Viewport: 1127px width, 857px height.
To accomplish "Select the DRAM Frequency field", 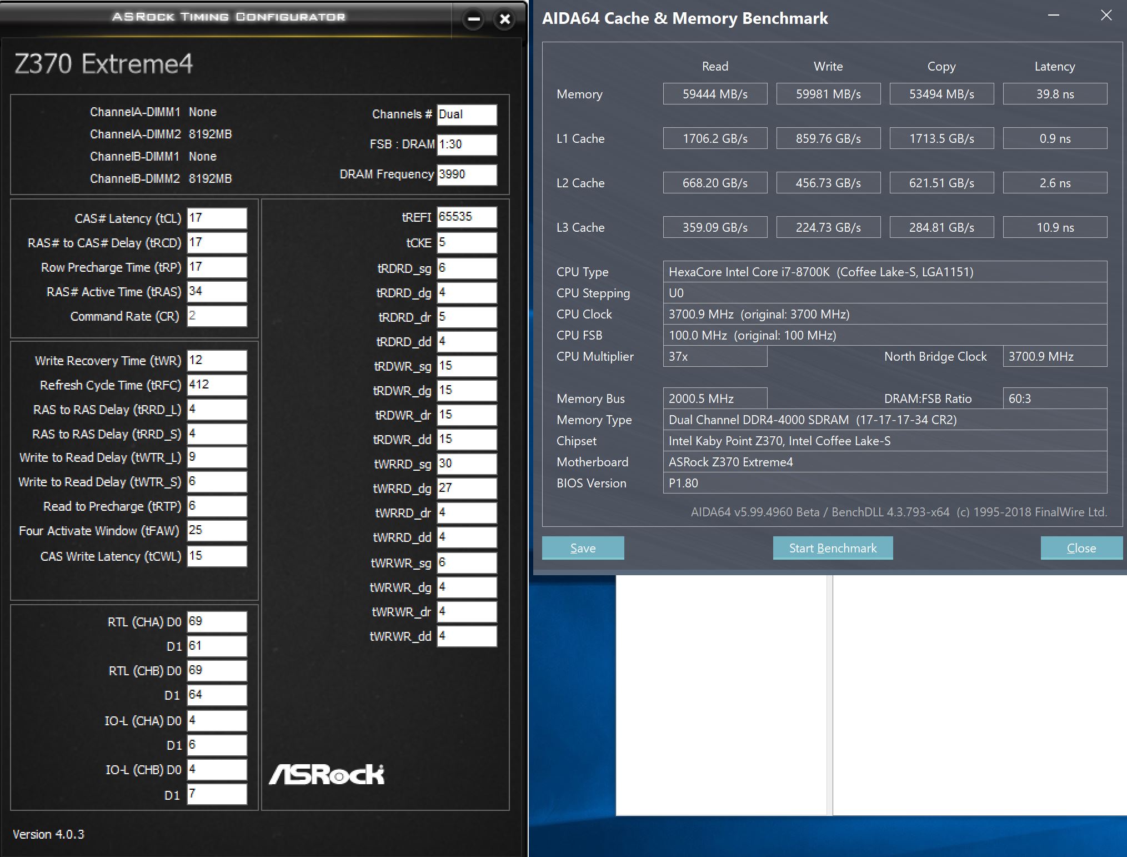I will [467, 175].
